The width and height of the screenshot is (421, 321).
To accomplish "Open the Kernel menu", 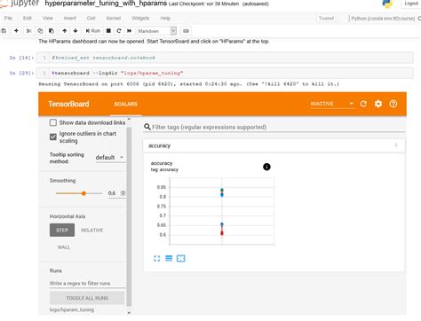I will pyautogui.click(x=114, y=18).
